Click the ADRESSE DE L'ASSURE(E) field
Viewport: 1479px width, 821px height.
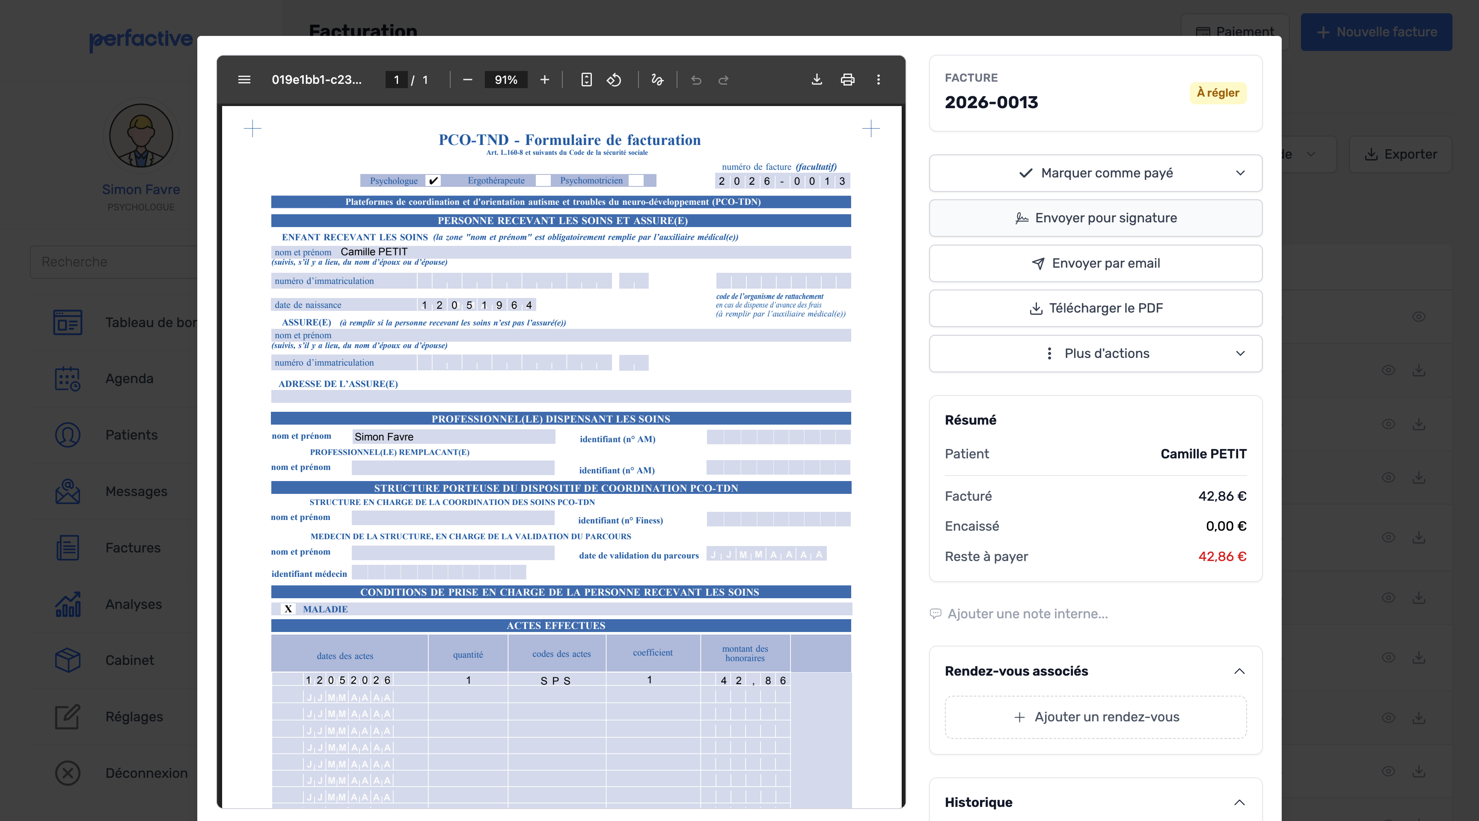(x=561, y=396)
